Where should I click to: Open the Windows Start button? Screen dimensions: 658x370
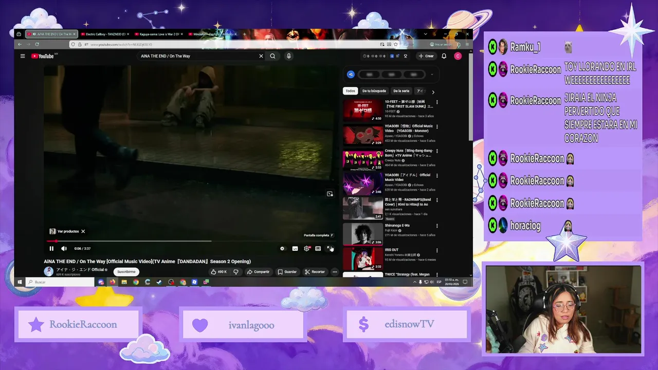pyautogui.click(x=20, y=282)
